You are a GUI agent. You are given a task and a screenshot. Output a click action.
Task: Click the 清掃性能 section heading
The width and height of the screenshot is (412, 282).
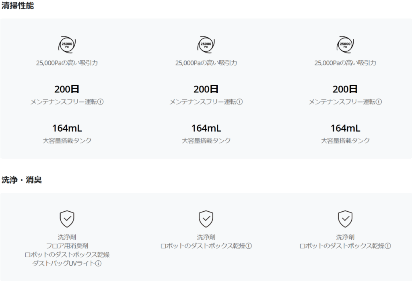(18, 6)
